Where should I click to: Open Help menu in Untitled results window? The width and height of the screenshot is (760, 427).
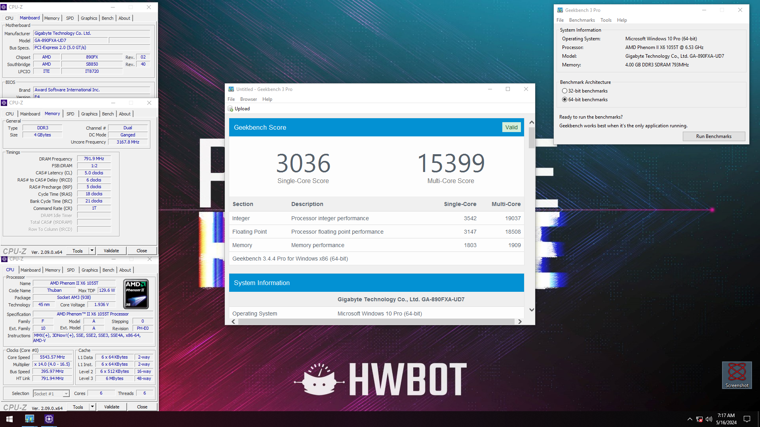(x=267, y=99)
